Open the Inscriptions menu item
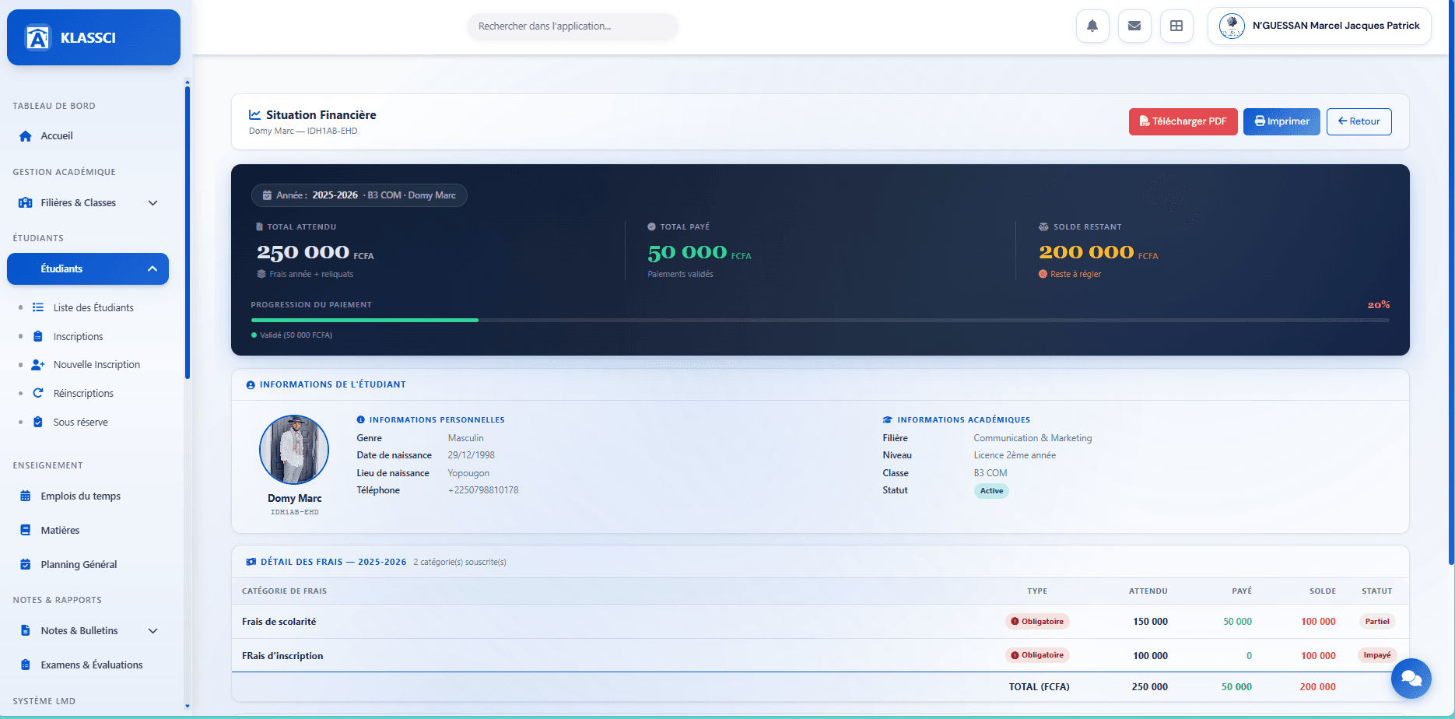The image size is (1455, 719). [x=78, y=336]
